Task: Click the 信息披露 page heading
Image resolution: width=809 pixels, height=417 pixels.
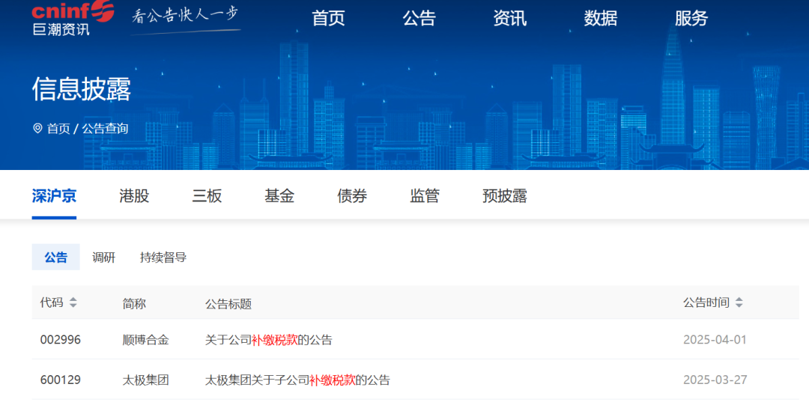Action: pos(82,88)
